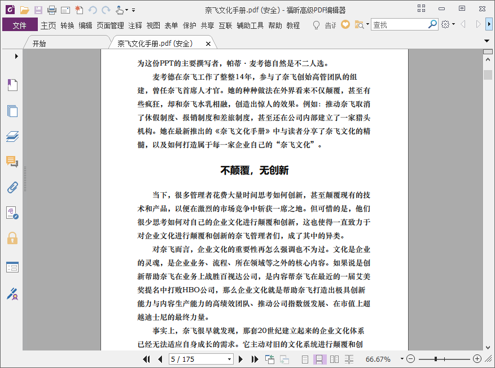Create a new PDF with the starred page icon
Image resolution: width=495 pixels, height=368 pixels.
(79, 10)
